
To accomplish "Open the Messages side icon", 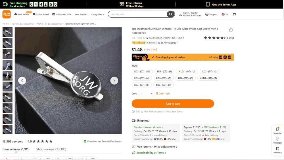I will tap(277, 140).
